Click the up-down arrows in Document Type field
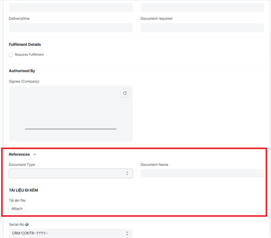271x238 pixels. point(127,173)
